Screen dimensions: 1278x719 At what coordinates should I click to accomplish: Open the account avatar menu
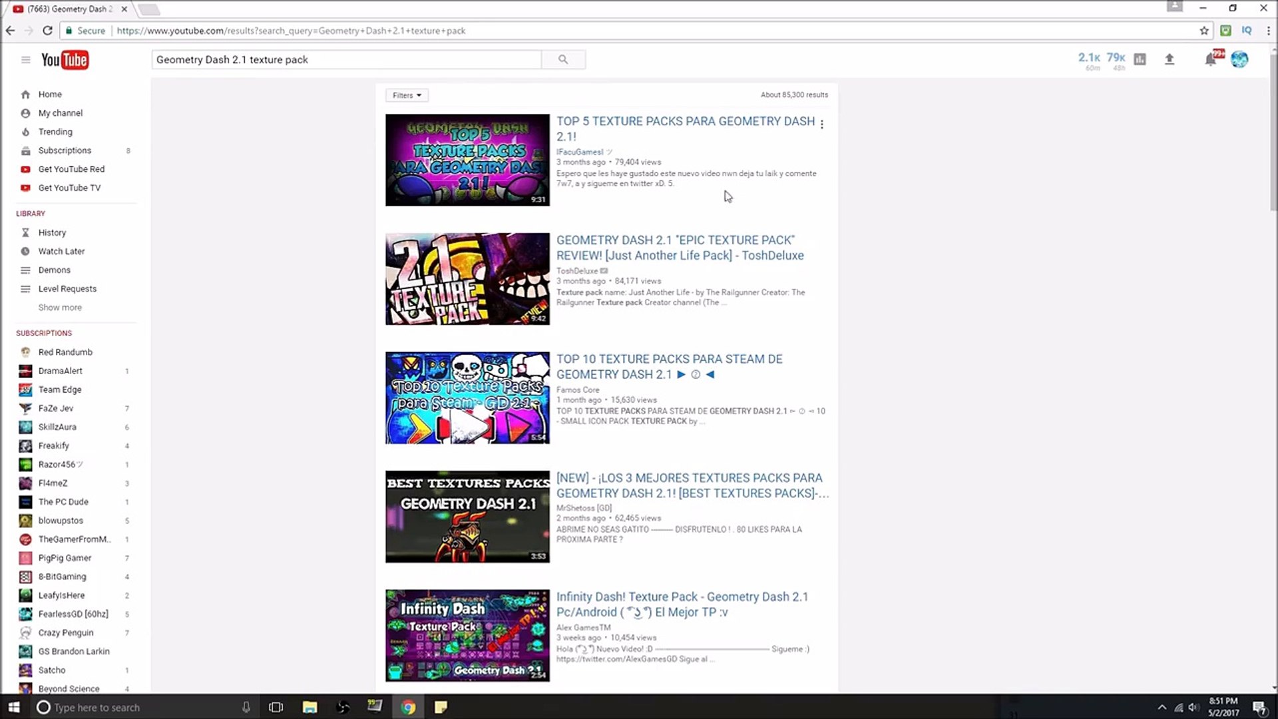click(x=1239, y=59)
